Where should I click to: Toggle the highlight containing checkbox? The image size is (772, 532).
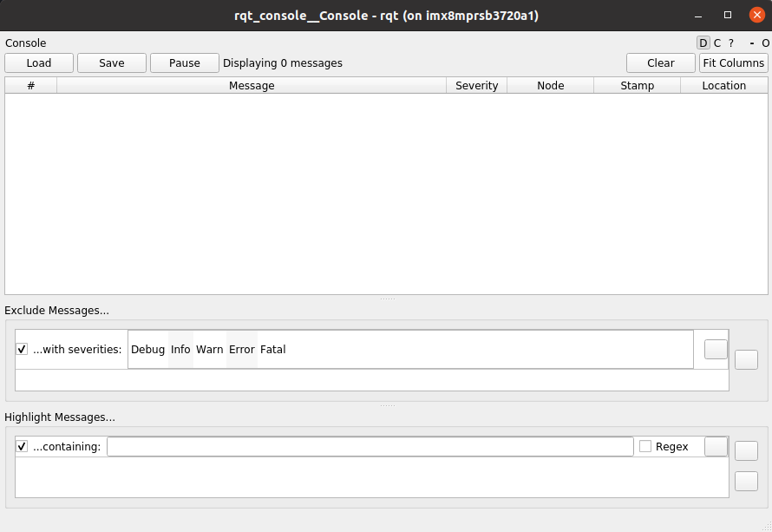21,446
